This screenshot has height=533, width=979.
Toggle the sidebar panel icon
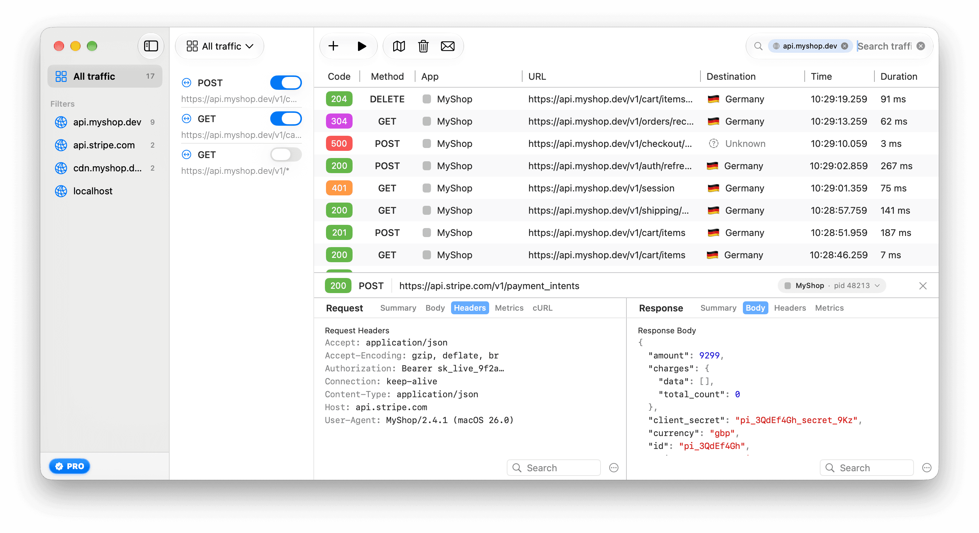pyautogui.click(x=151, y=46)
